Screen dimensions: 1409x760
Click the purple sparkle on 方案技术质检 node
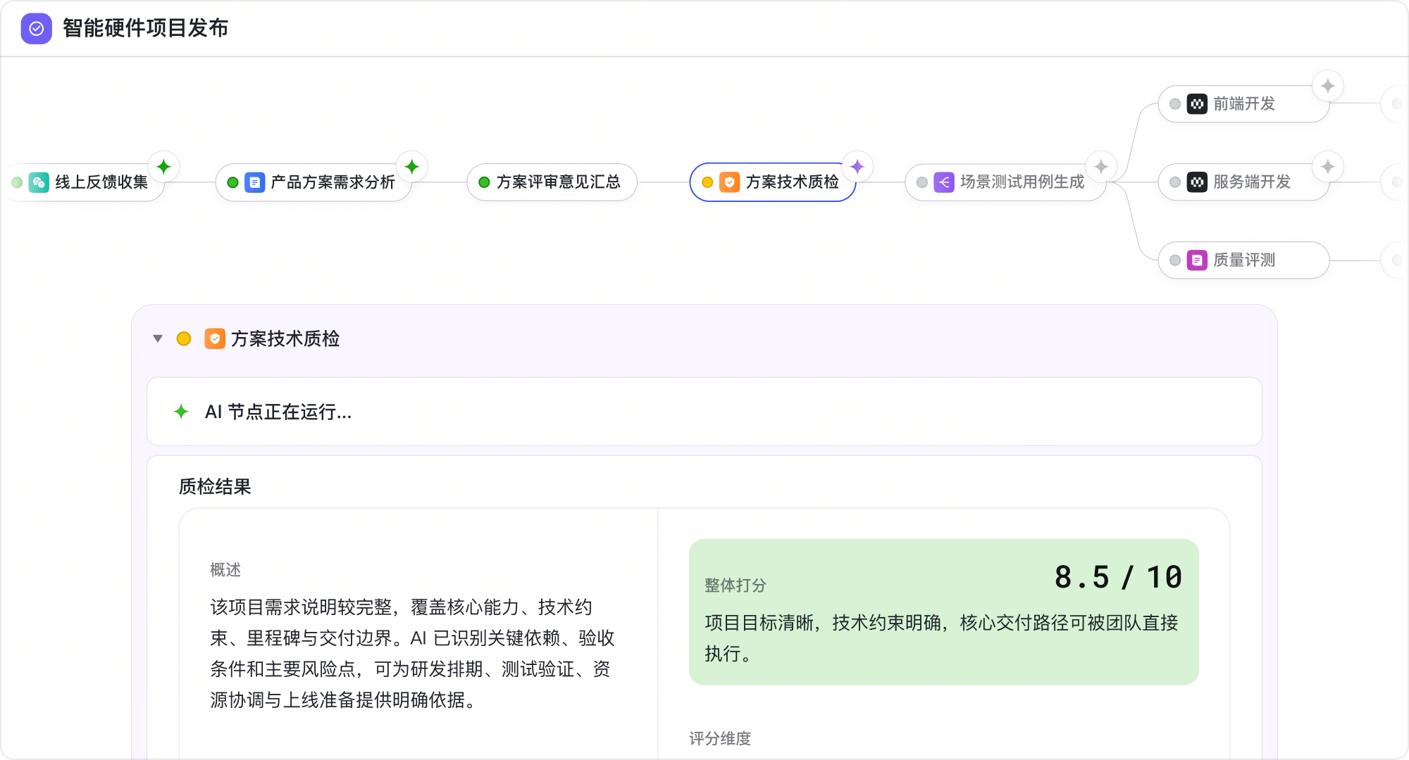click(x=857, y=167)
